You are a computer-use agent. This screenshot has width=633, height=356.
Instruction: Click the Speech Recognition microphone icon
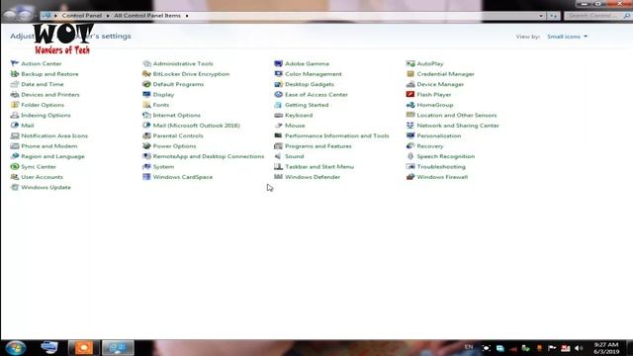pyautogui.click(x=410, y=156)
